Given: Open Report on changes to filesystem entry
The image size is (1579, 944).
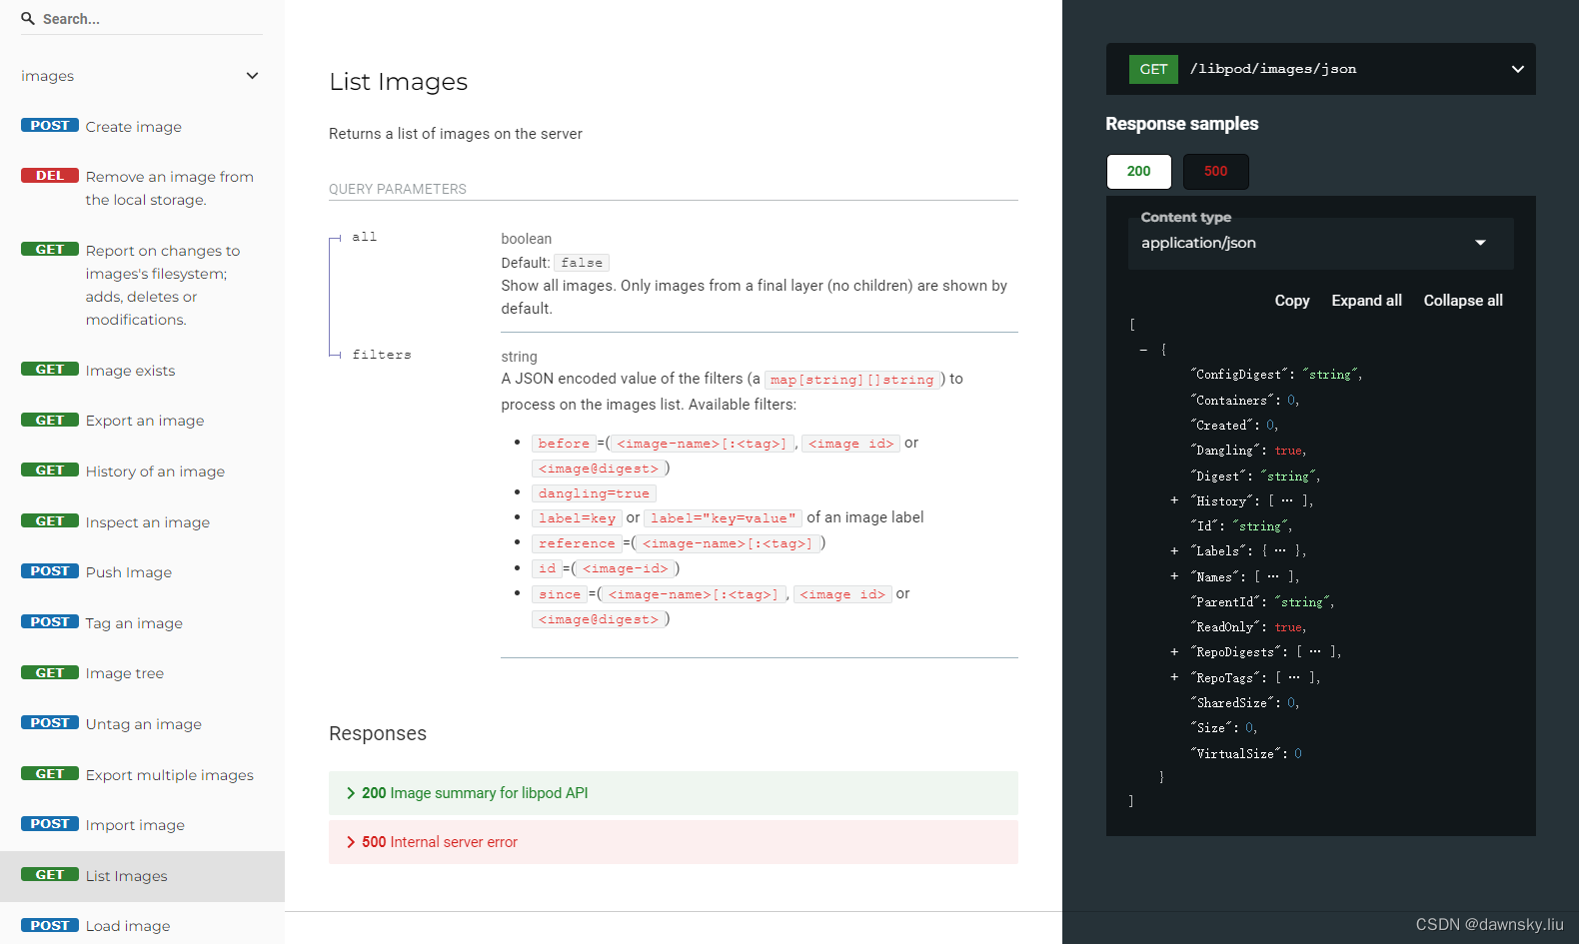Looking at the screenshot, I should click(142, 286).
